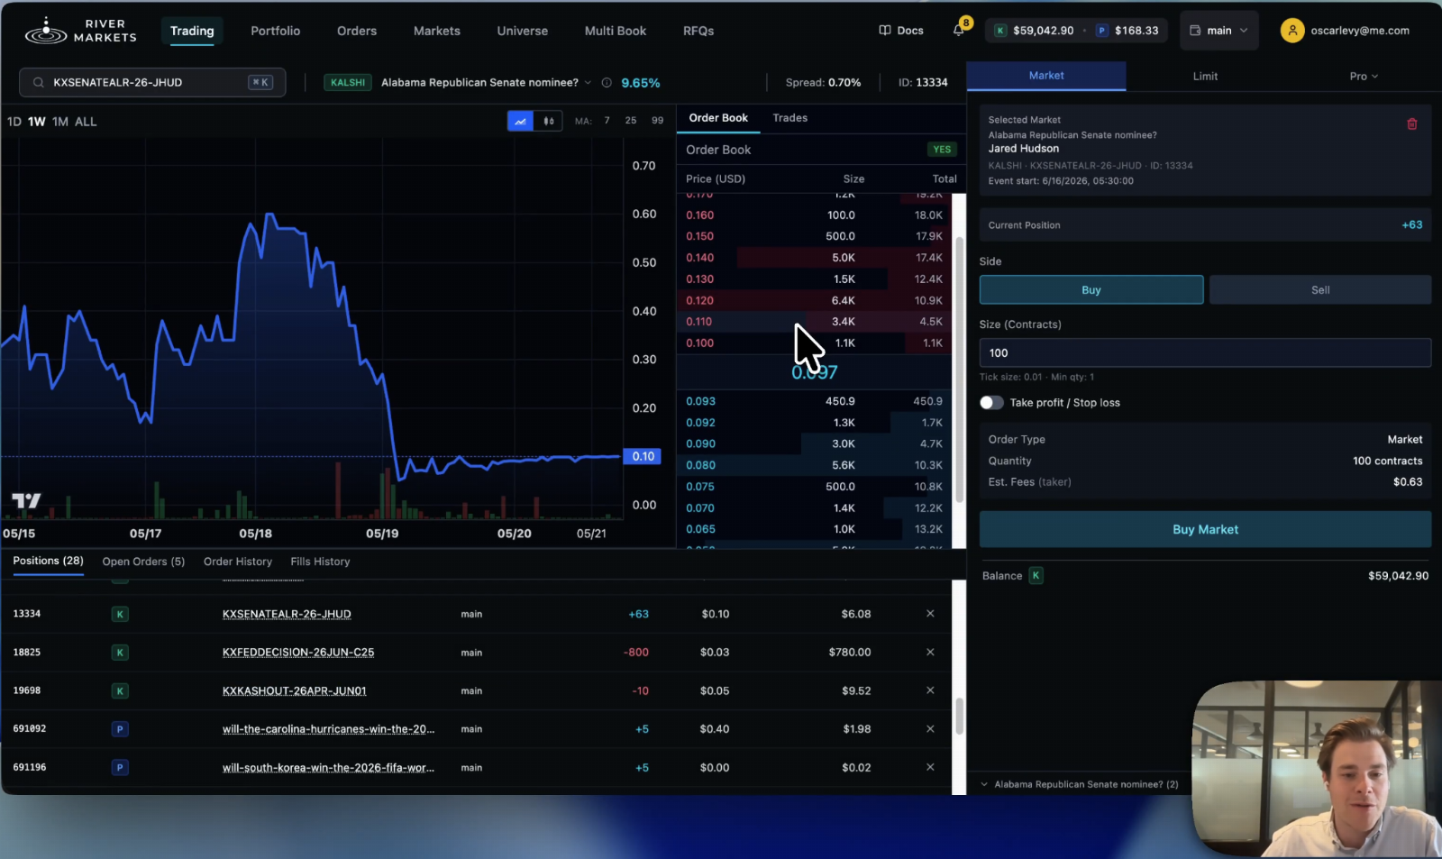Screen dimensions: 1442x859
Task: Switch to the Trades tab
Action: coord(790,118)
